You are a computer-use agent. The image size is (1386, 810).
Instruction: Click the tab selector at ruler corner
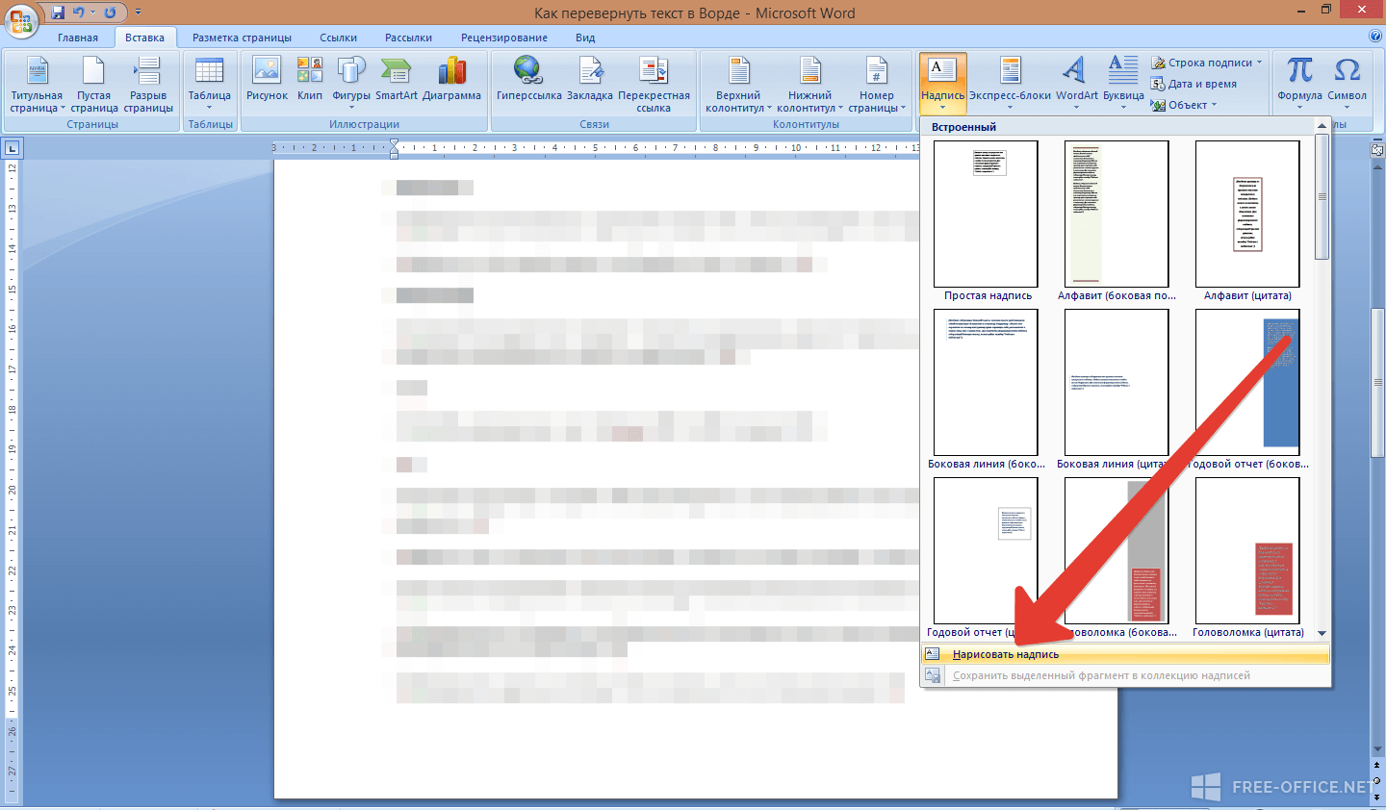(x=12, y=148)
